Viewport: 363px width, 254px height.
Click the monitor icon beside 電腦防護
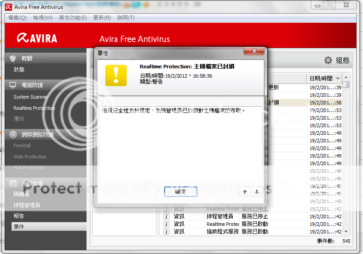click(13, 85)
